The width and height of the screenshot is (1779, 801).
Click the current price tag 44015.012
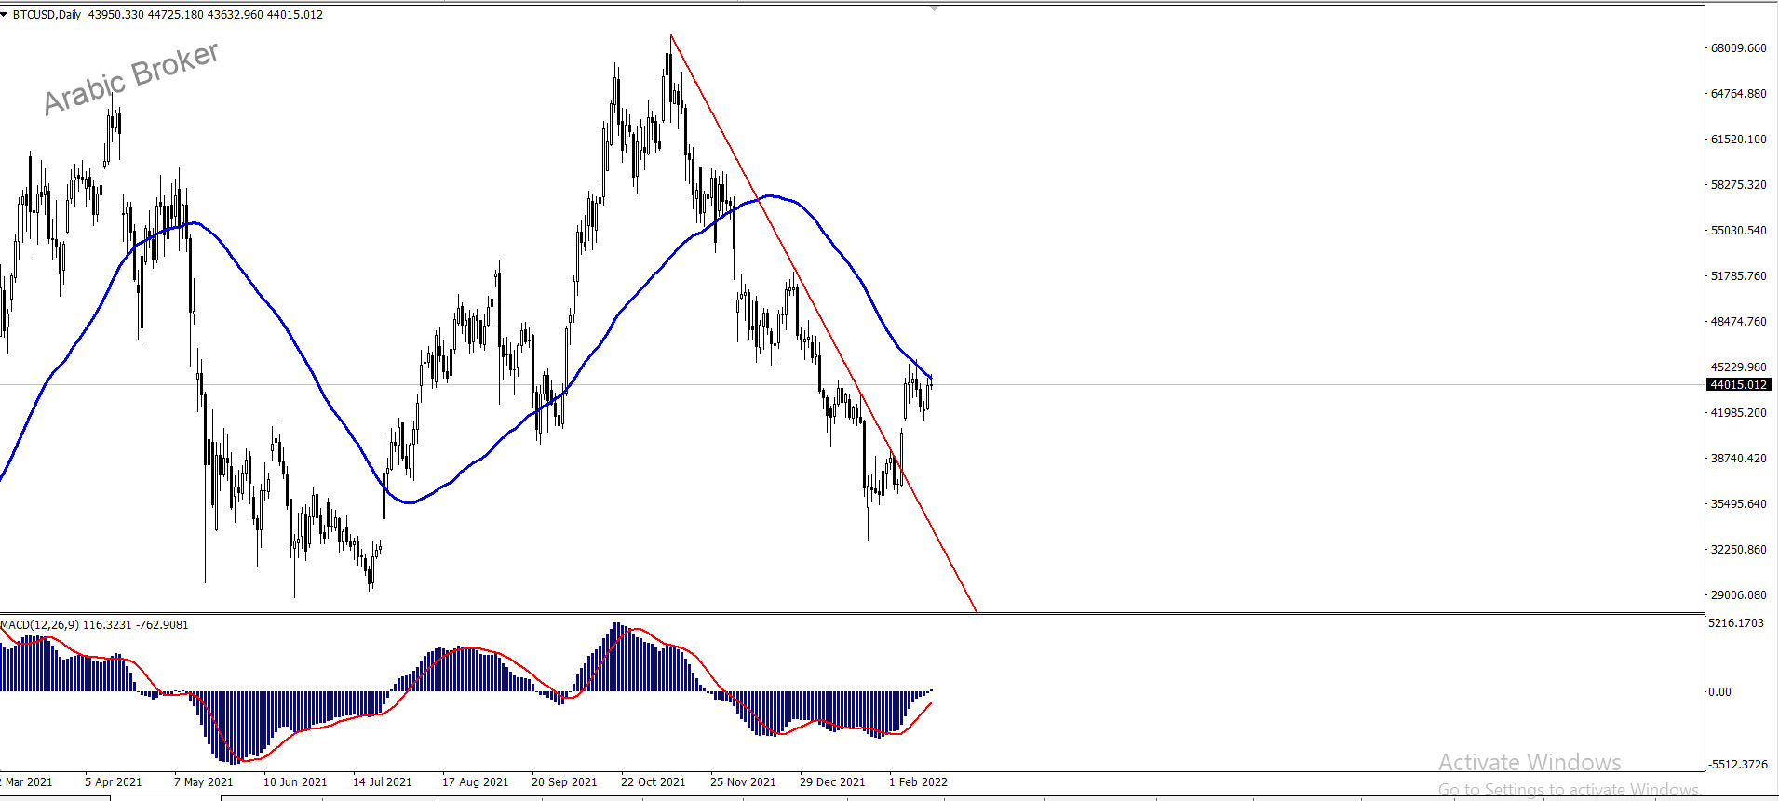tap(1739, 384)
